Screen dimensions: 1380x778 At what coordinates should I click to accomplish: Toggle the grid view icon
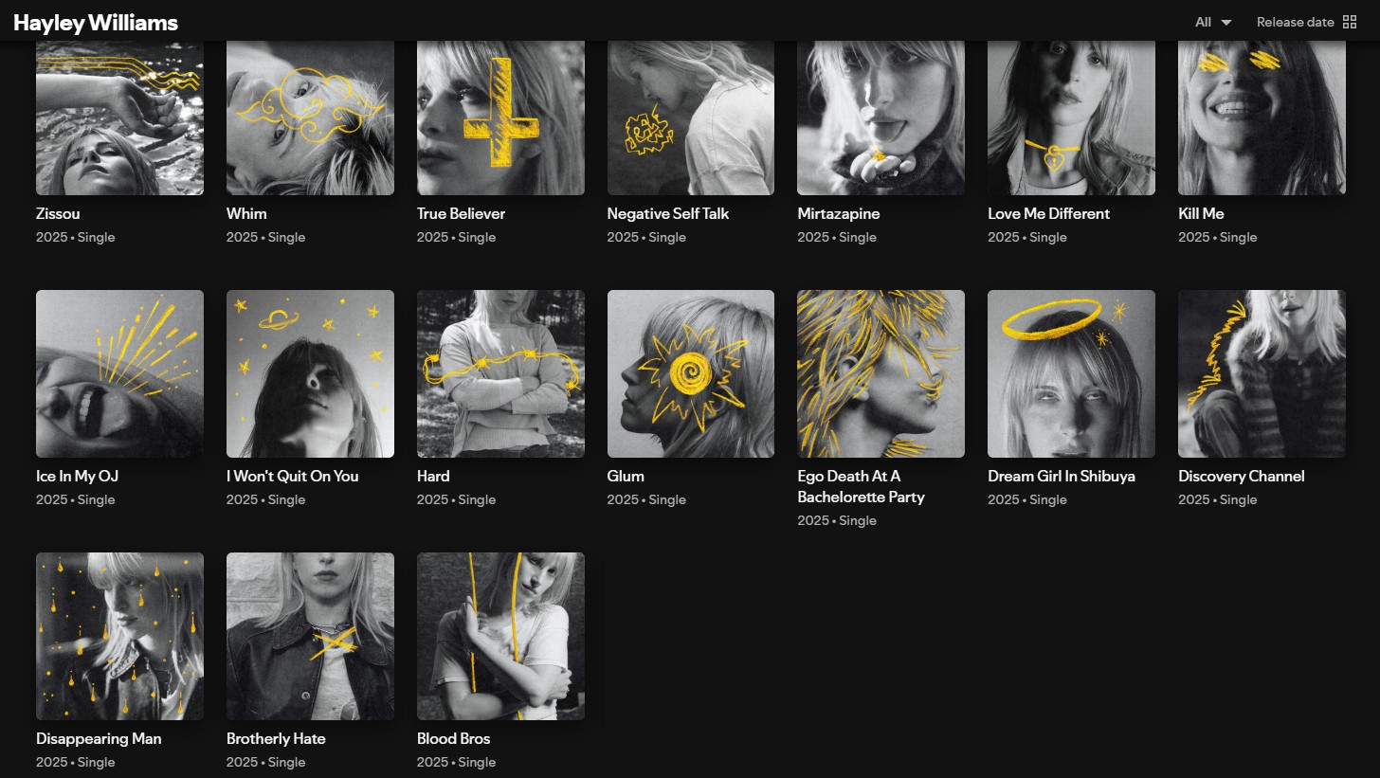point(1350,22)
